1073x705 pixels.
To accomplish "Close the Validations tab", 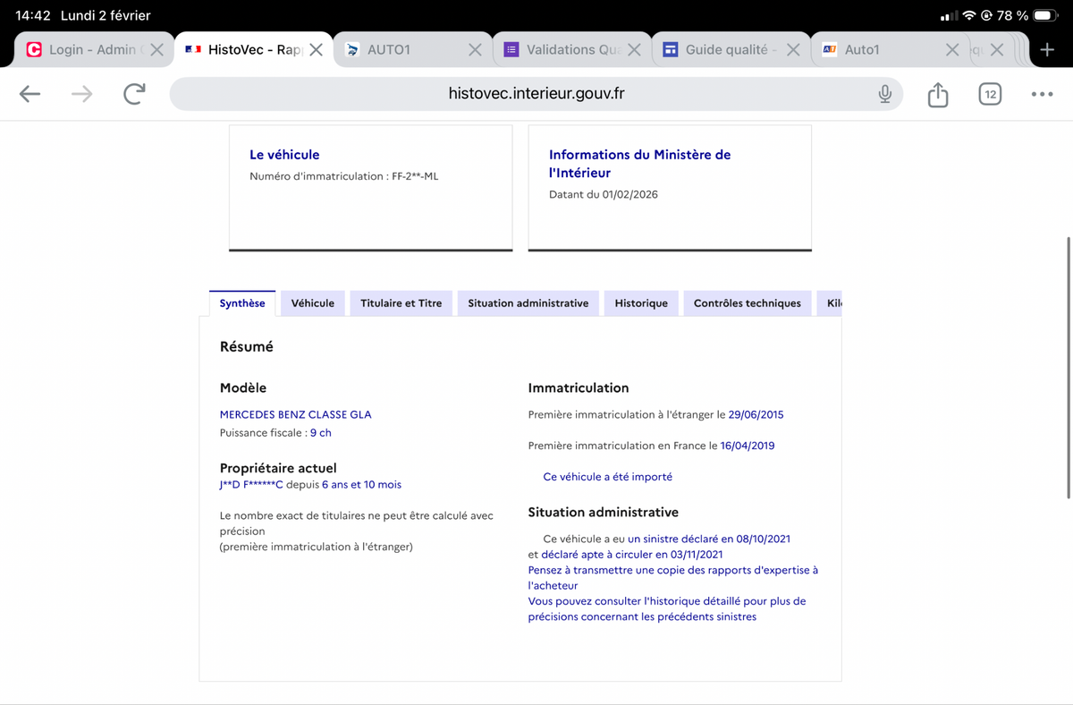I will pos(634,50).
